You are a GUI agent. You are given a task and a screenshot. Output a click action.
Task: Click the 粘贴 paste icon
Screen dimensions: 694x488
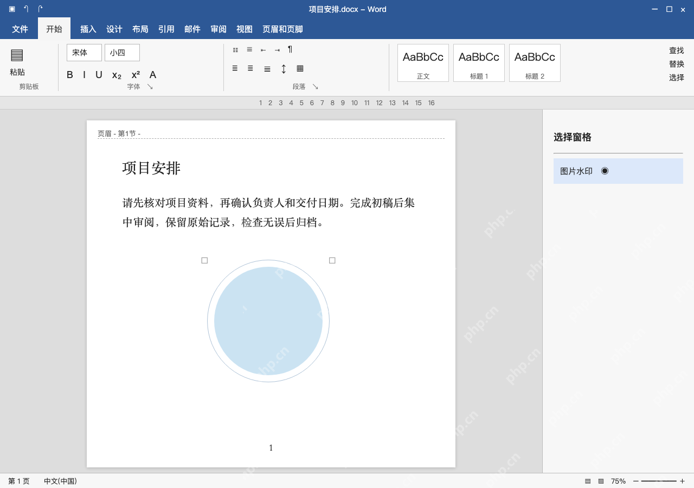click(17, 55)
